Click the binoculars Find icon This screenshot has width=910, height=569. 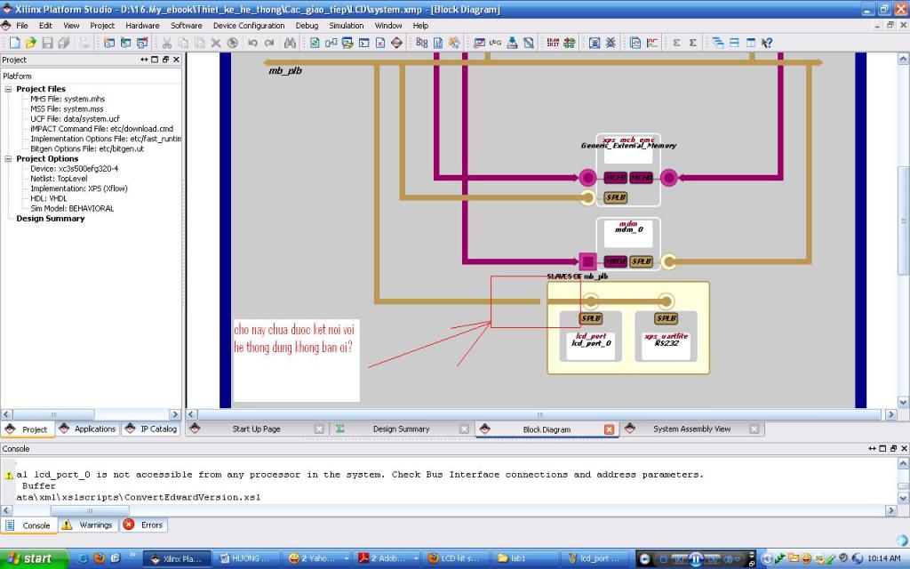click(x=291, y=43)
